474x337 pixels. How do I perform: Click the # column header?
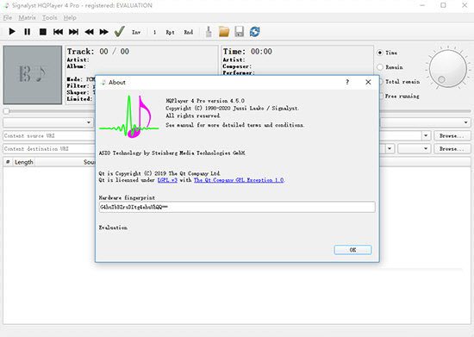click(x=8, y=162)
